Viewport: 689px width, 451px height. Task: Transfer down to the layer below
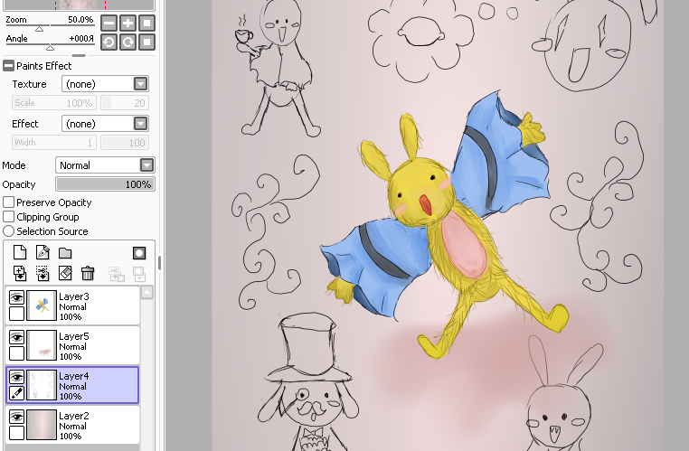[20, 273]
